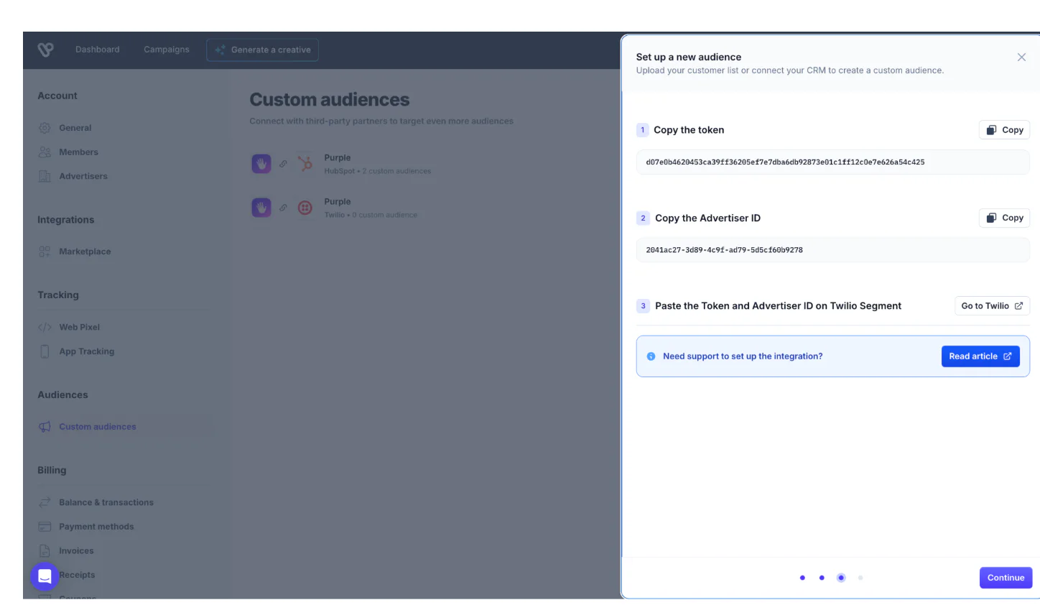Open Advertisers settings page
The image size is (1040, 605).
coord(83,176)
